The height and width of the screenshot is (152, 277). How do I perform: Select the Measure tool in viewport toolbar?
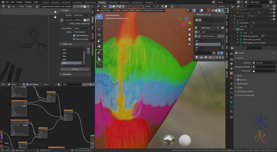click(99, 59)
